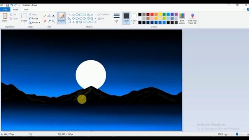249x140 pixels.
Task: Switch to the View tab
Action: point(26,9)
